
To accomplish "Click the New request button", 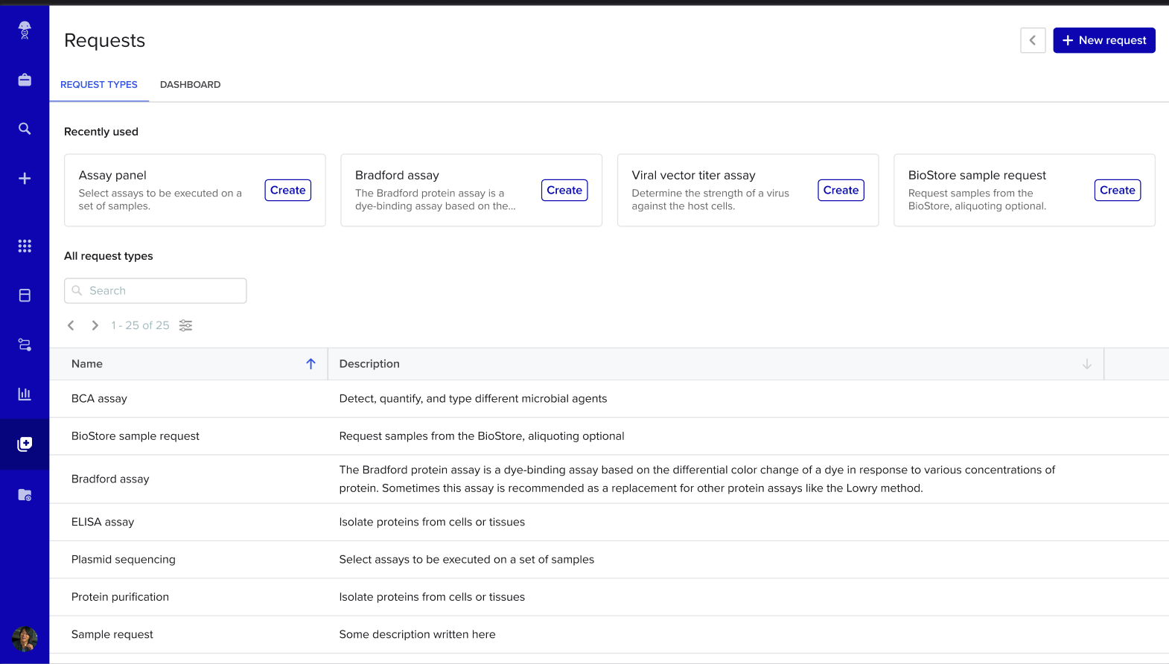I will point(1104,40).
